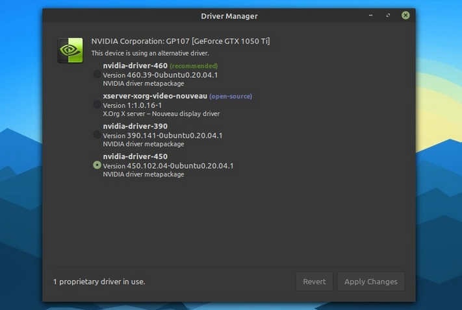
Task: Select the nvidia-driver-460 radio button
Action: (97, 74)
